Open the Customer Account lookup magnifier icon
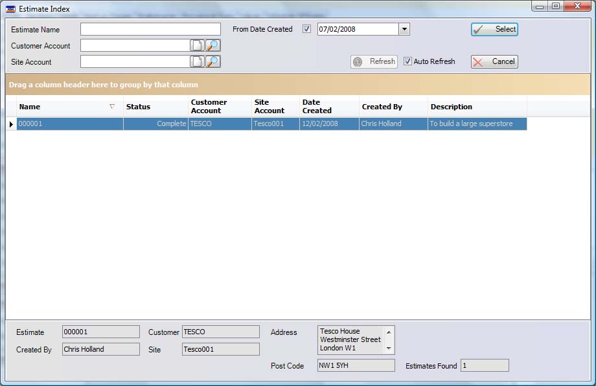The height and width of the screenshot is (386, 596). point(211,45)
